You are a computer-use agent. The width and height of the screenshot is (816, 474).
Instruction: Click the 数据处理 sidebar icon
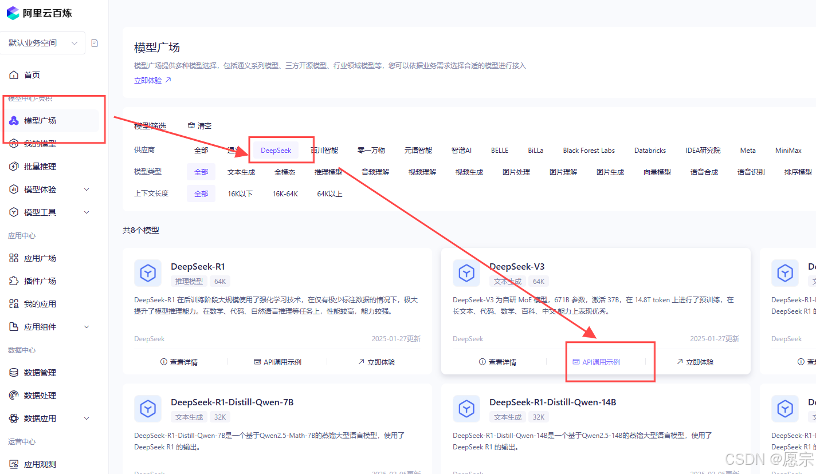14,396
